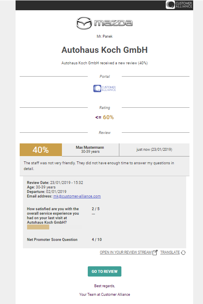The image size is (203, 304).
Task: Click the reviewer name Max Mustermann
Action: click(90, 147)
